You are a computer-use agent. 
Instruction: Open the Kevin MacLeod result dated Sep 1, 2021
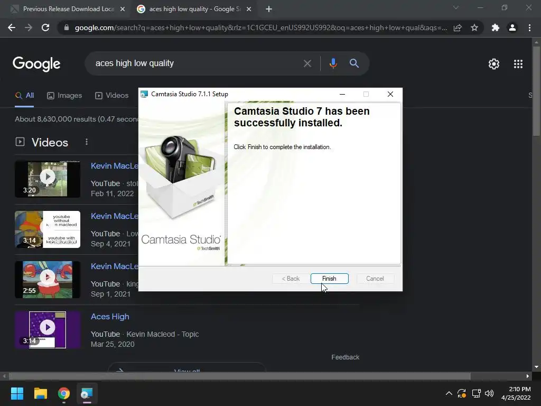(x=115, y=266)
